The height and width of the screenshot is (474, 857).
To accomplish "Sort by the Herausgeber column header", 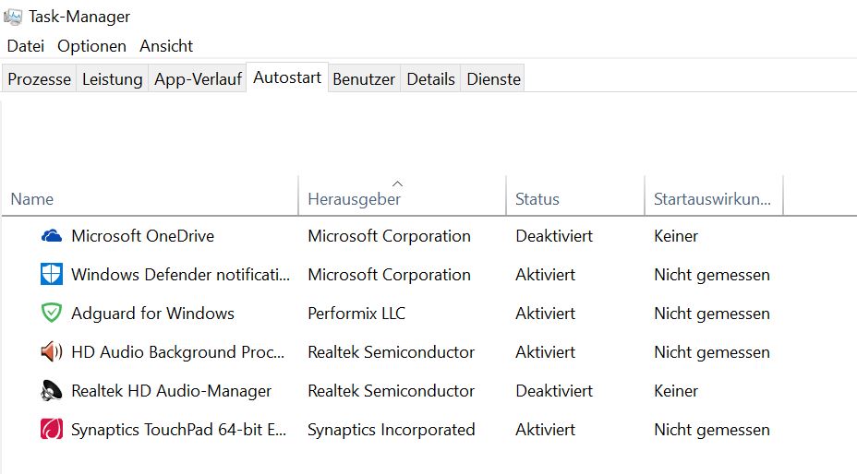I will [x=354, y=198].
